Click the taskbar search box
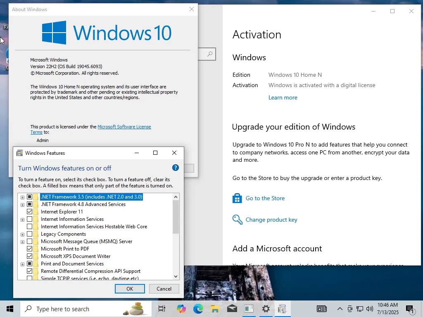423x317 pixels. tap(86, 309)
